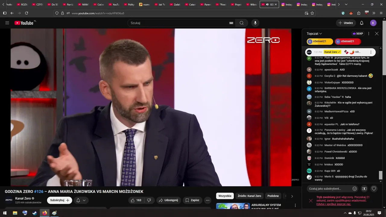Image resolution: width=386 pixels, height=217 pixels.
Task: Open the Windows Start menu
Action: pyautogui.click(x=5, y=213)
